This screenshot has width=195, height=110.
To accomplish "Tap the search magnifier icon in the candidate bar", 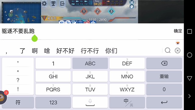I will (x=168, y=50).
